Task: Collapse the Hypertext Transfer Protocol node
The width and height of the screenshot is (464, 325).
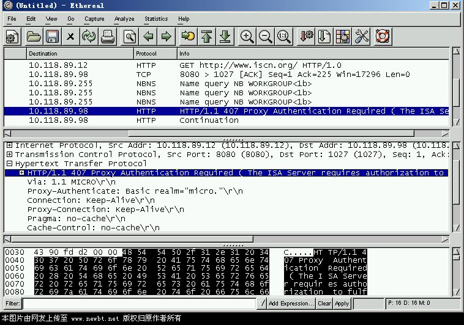Action: coord(9,163)
